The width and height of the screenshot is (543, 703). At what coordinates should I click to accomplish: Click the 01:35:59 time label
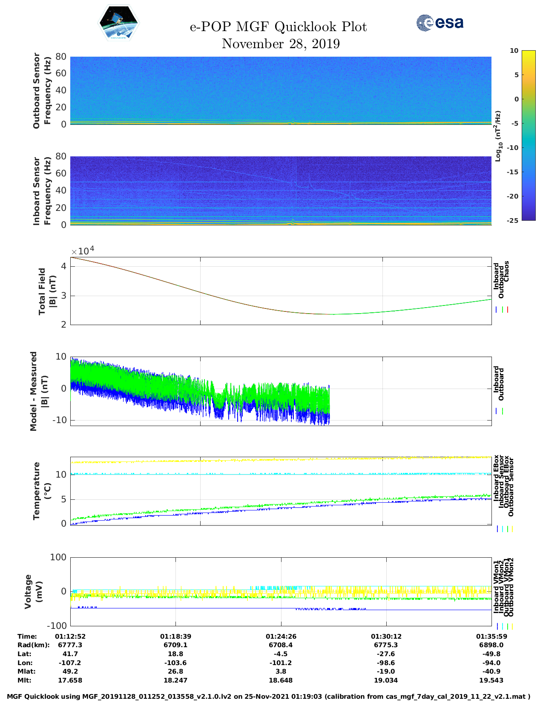(491, 636)
